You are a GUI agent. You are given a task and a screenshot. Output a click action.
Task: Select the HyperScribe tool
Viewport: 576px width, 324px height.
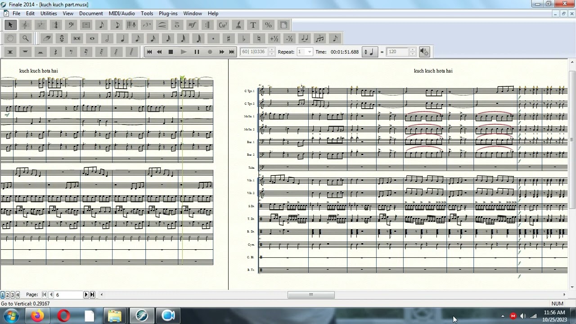(132, 25)
